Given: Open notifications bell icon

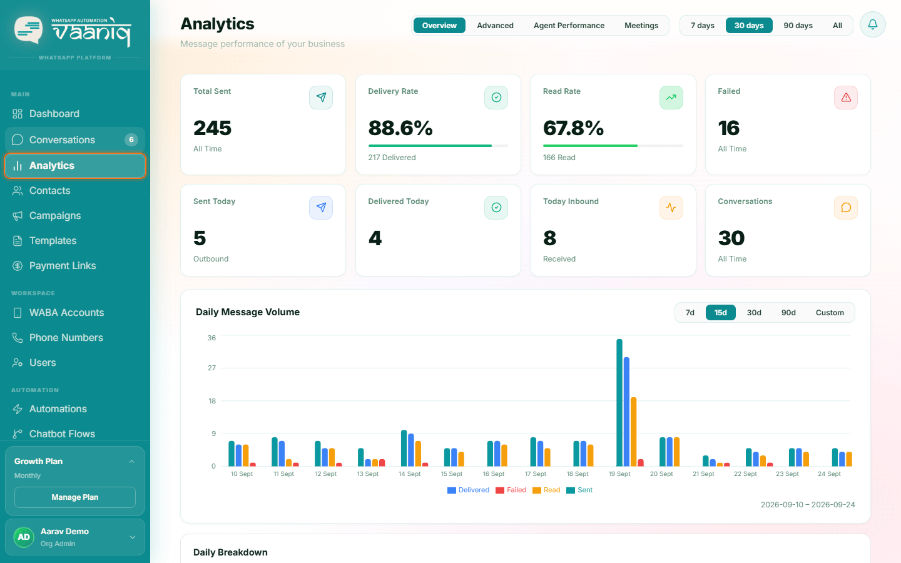Looking at the screenshot, I should [x=872, y=25].
